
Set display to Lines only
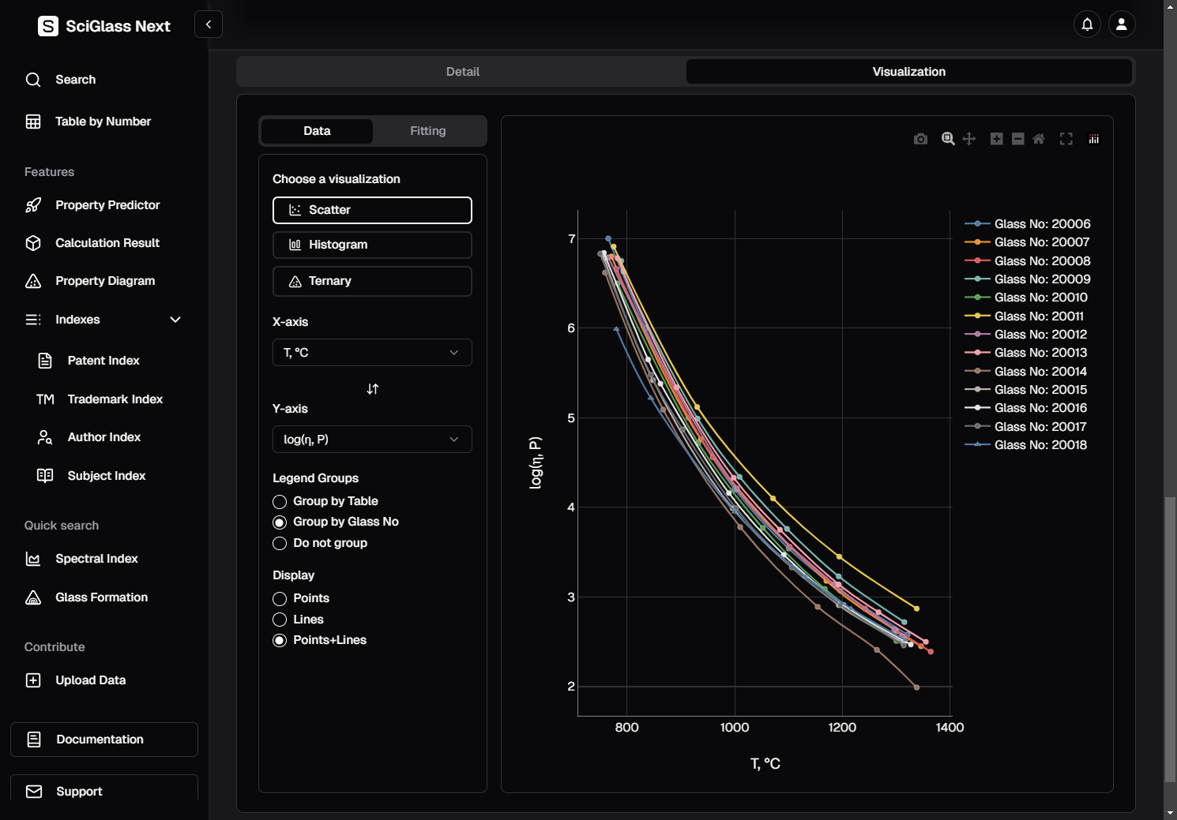coord(280,620)
